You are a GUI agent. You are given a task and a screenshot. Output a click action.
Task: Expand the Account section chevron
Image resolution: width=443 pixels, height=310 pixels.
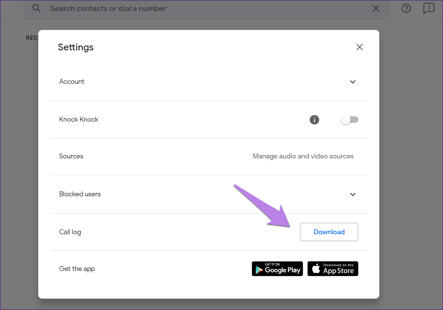coord(352,82)
